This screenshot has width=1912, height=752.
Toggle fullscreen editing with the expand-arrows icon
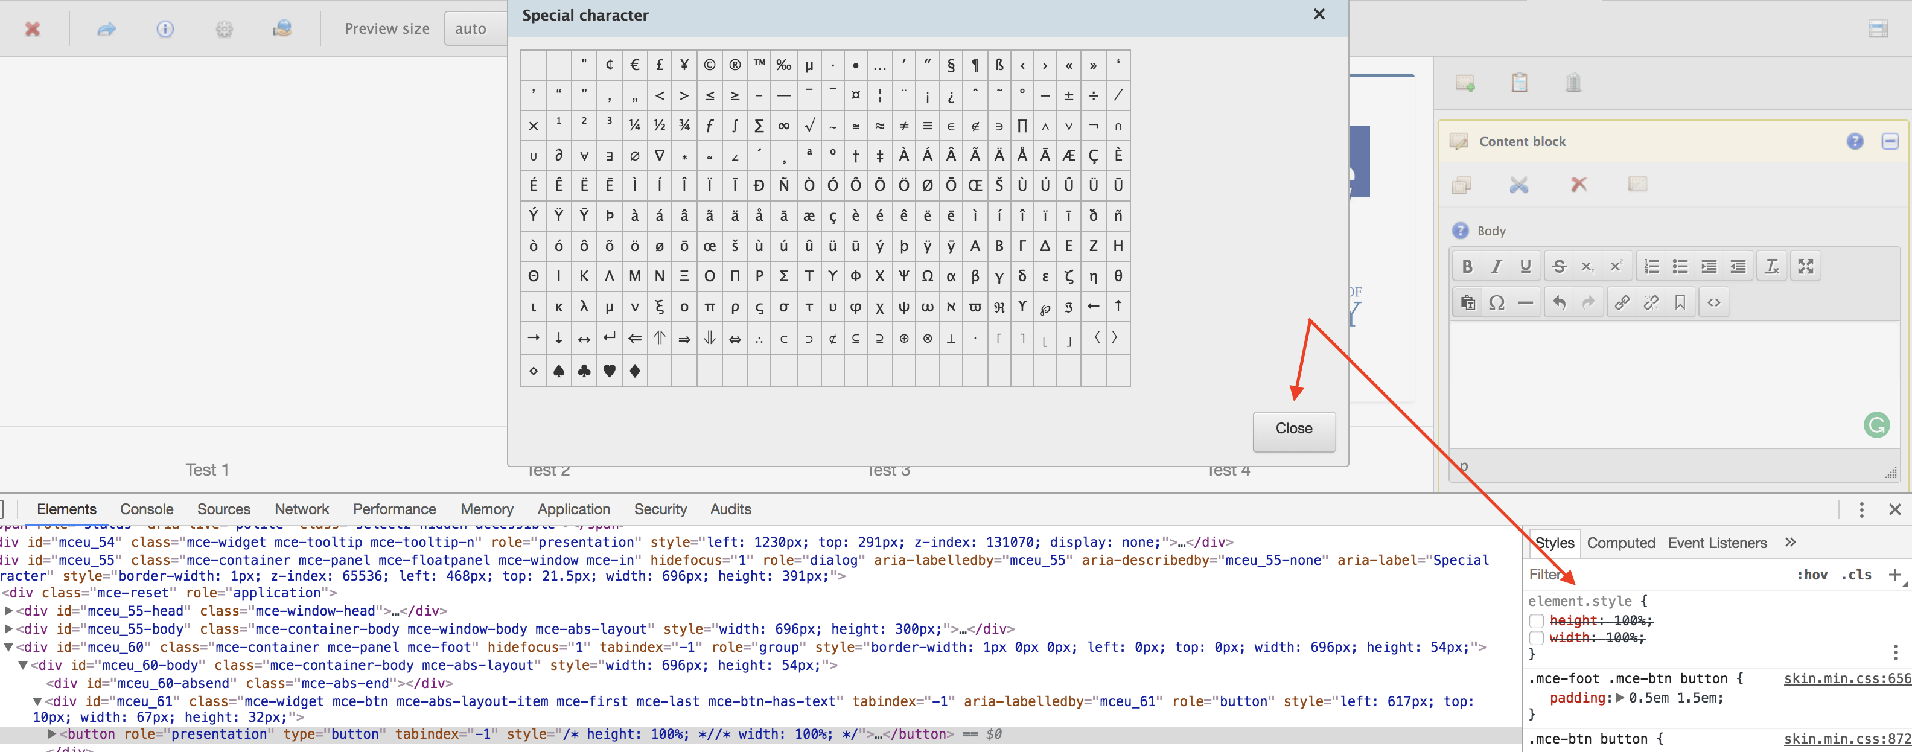[x=1806, y=266]
